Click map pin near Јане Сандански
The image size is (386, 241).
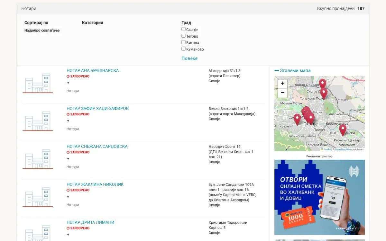[x=343, y=129]
